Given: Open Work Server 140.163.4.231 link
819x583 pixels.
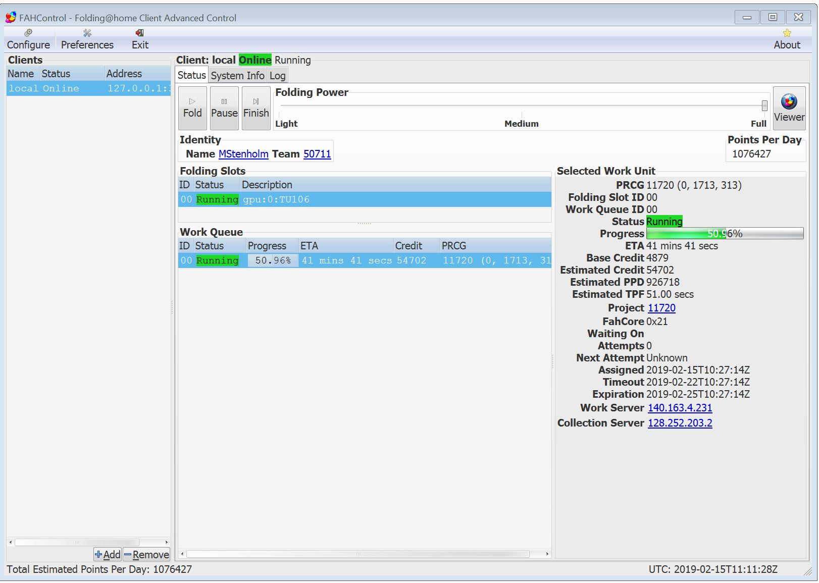Looking at the screenshot, I should click(x=680, y=408).
